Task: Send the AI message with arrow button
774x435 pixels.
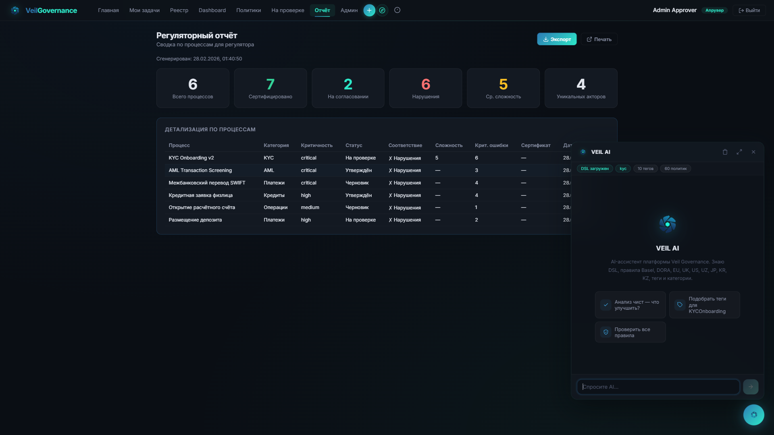Action: coord(750,387)
